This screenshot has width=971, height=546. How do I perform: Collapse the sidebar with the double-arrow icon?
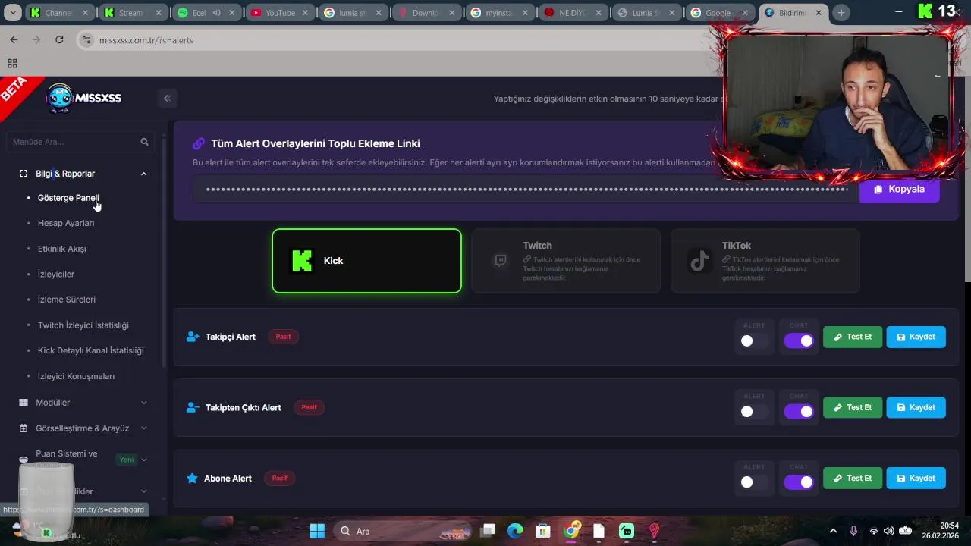(167, 98)
